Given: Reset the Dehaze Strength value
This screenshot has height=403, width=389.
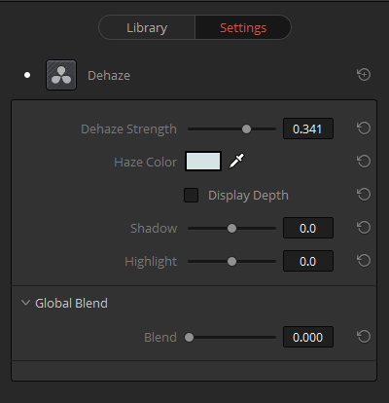Looking at the screenshot, I should coord(364,128).
